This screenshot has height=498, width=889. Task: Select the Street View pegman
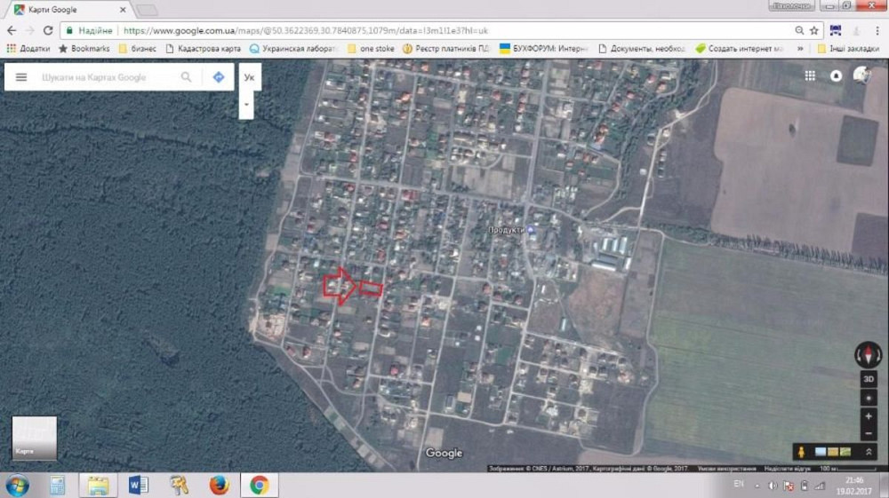(x=802, y=452)
